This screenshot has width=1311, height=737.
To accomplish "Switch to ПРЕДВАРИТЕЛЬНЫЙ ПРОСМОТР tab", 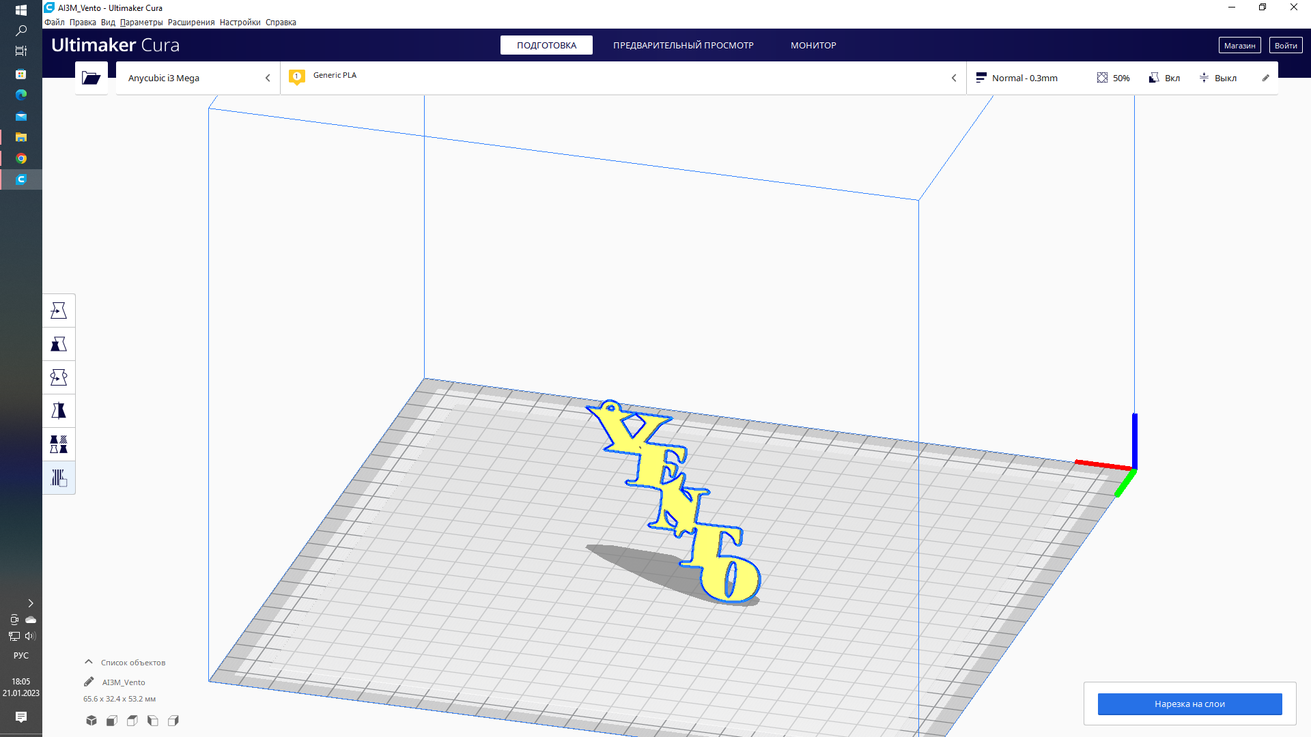I will [683, 45].
